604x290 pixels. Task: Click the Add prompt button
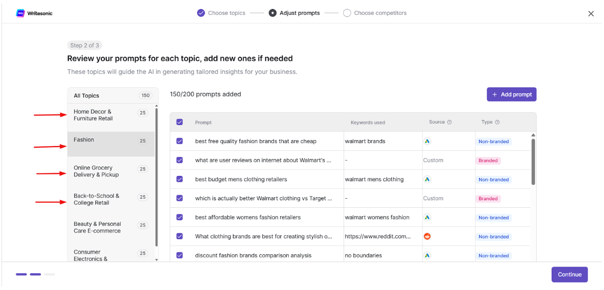(x=512, y=94)
